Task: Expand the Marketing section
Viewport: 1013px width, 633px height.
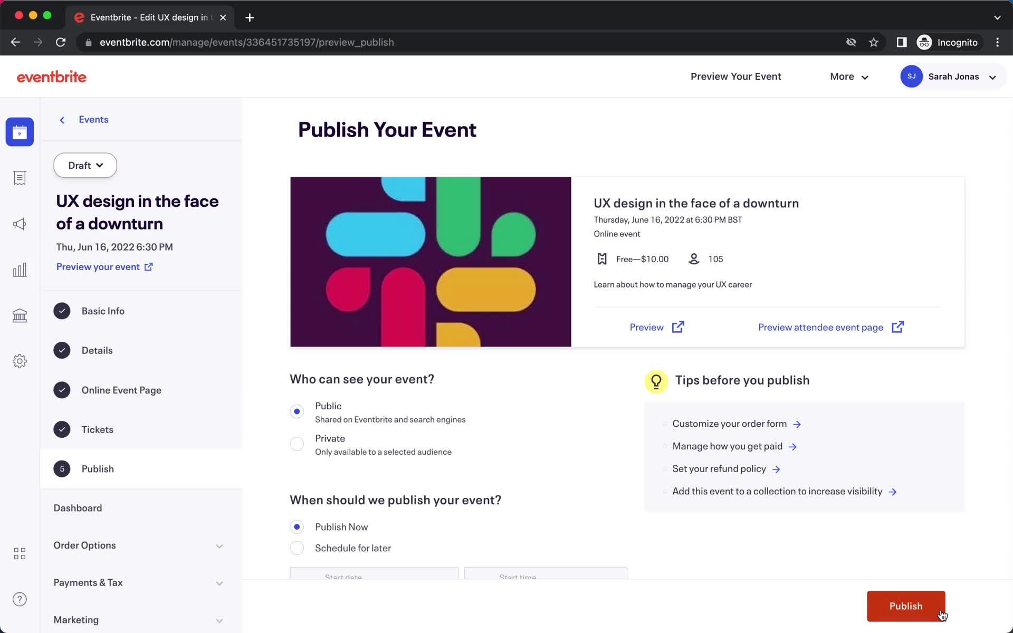Action: tap(138, 620)
